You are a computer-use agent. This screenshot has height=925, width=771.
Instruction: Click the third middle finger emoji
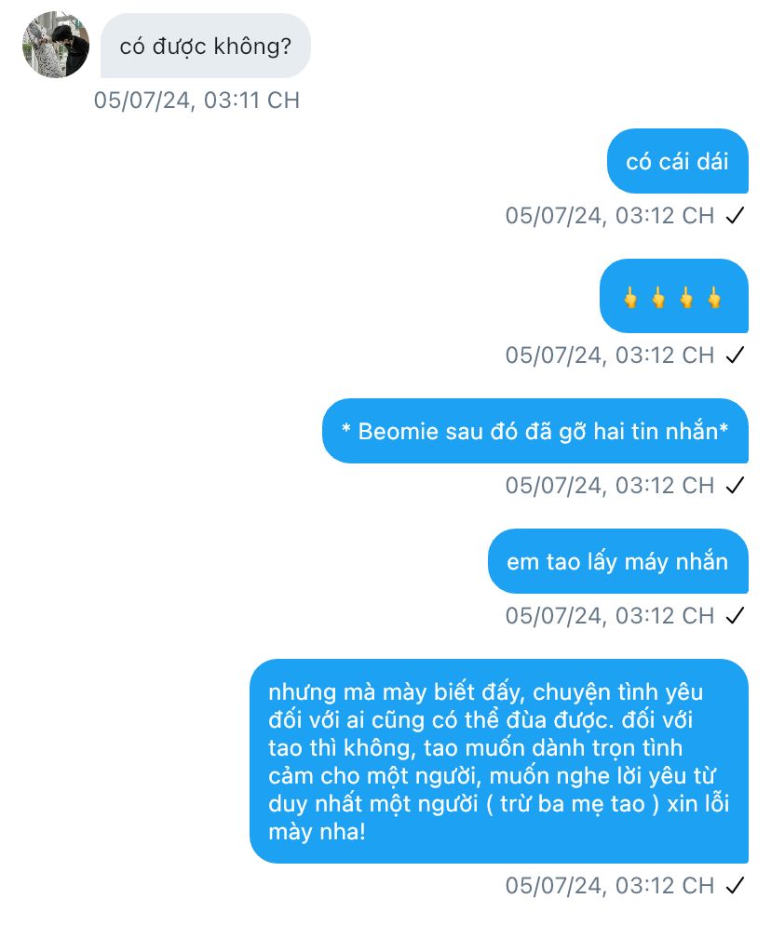tap(686, 298)
